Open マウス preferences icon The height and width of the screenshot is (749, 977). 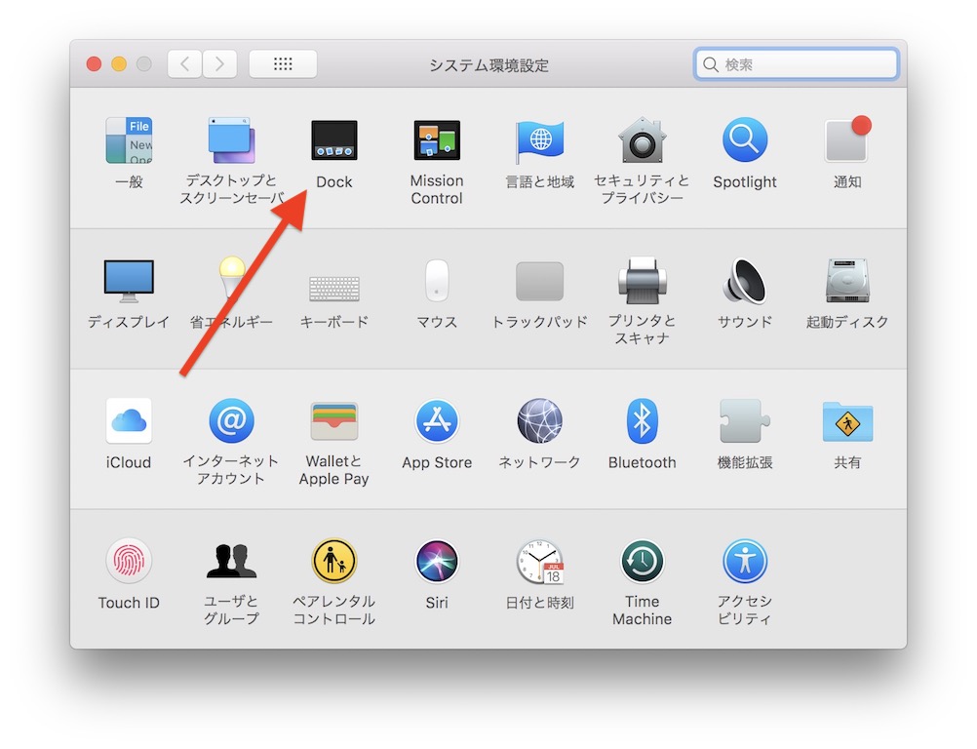(x=437, y=281)
